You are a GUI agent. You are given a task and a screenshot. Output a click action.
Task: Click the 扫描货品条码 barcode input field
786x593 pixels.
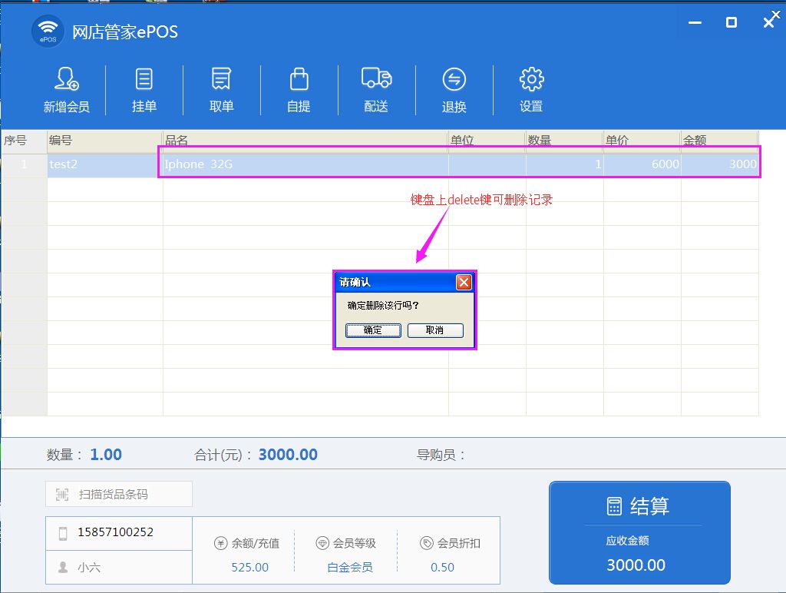pyautogui.click(x=119, y=495)
